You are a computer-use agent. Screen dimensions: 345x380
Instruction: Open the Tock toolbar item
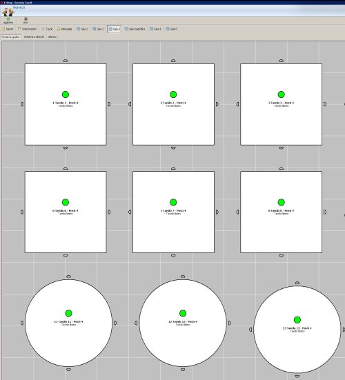tap(47, 29)
